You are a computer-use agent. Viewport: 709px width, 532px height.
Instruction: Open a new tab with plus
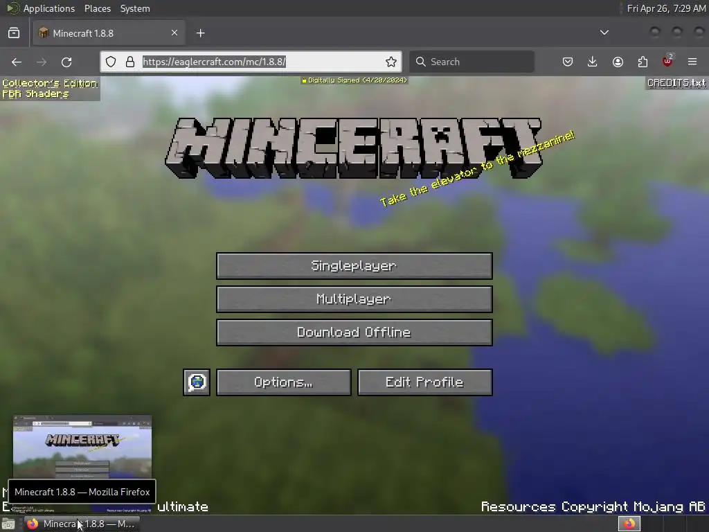201,33
